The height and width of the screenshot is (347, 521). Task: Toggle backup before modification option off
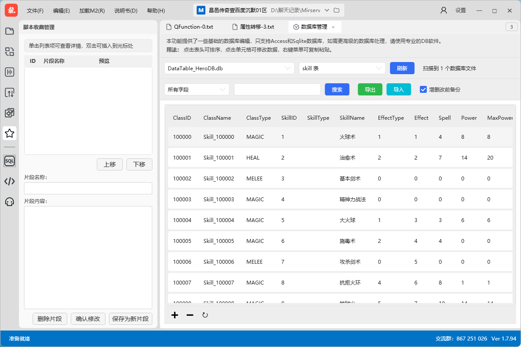[x=423, y=89]
